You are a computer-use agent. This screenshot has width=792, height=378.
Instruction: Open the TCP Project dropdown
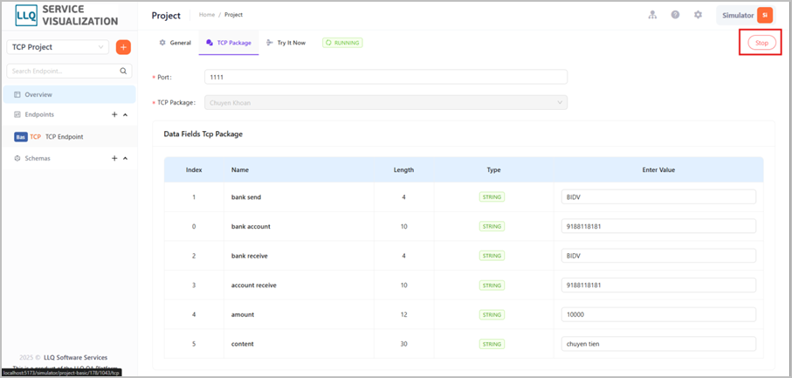click(x=58, y=47)
